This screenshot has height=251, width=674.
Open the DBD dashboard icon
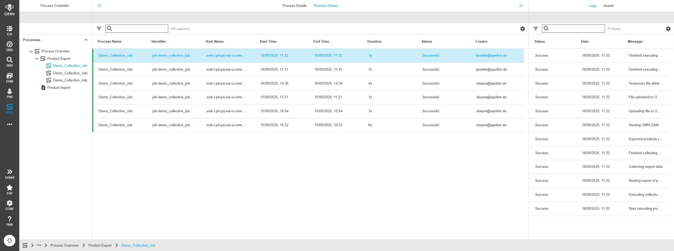(9, 46)
